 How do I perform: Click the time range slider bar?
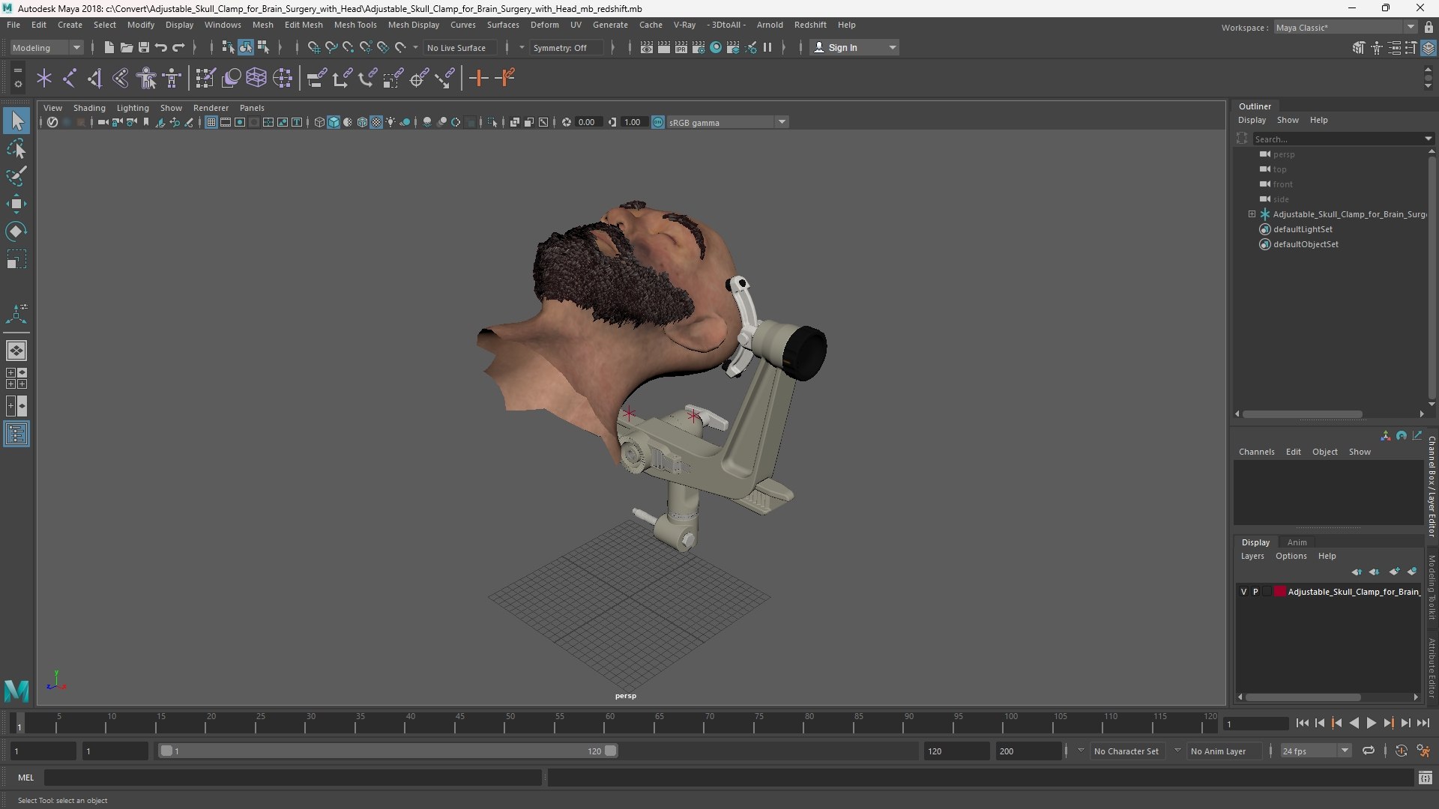coord(388,751)
